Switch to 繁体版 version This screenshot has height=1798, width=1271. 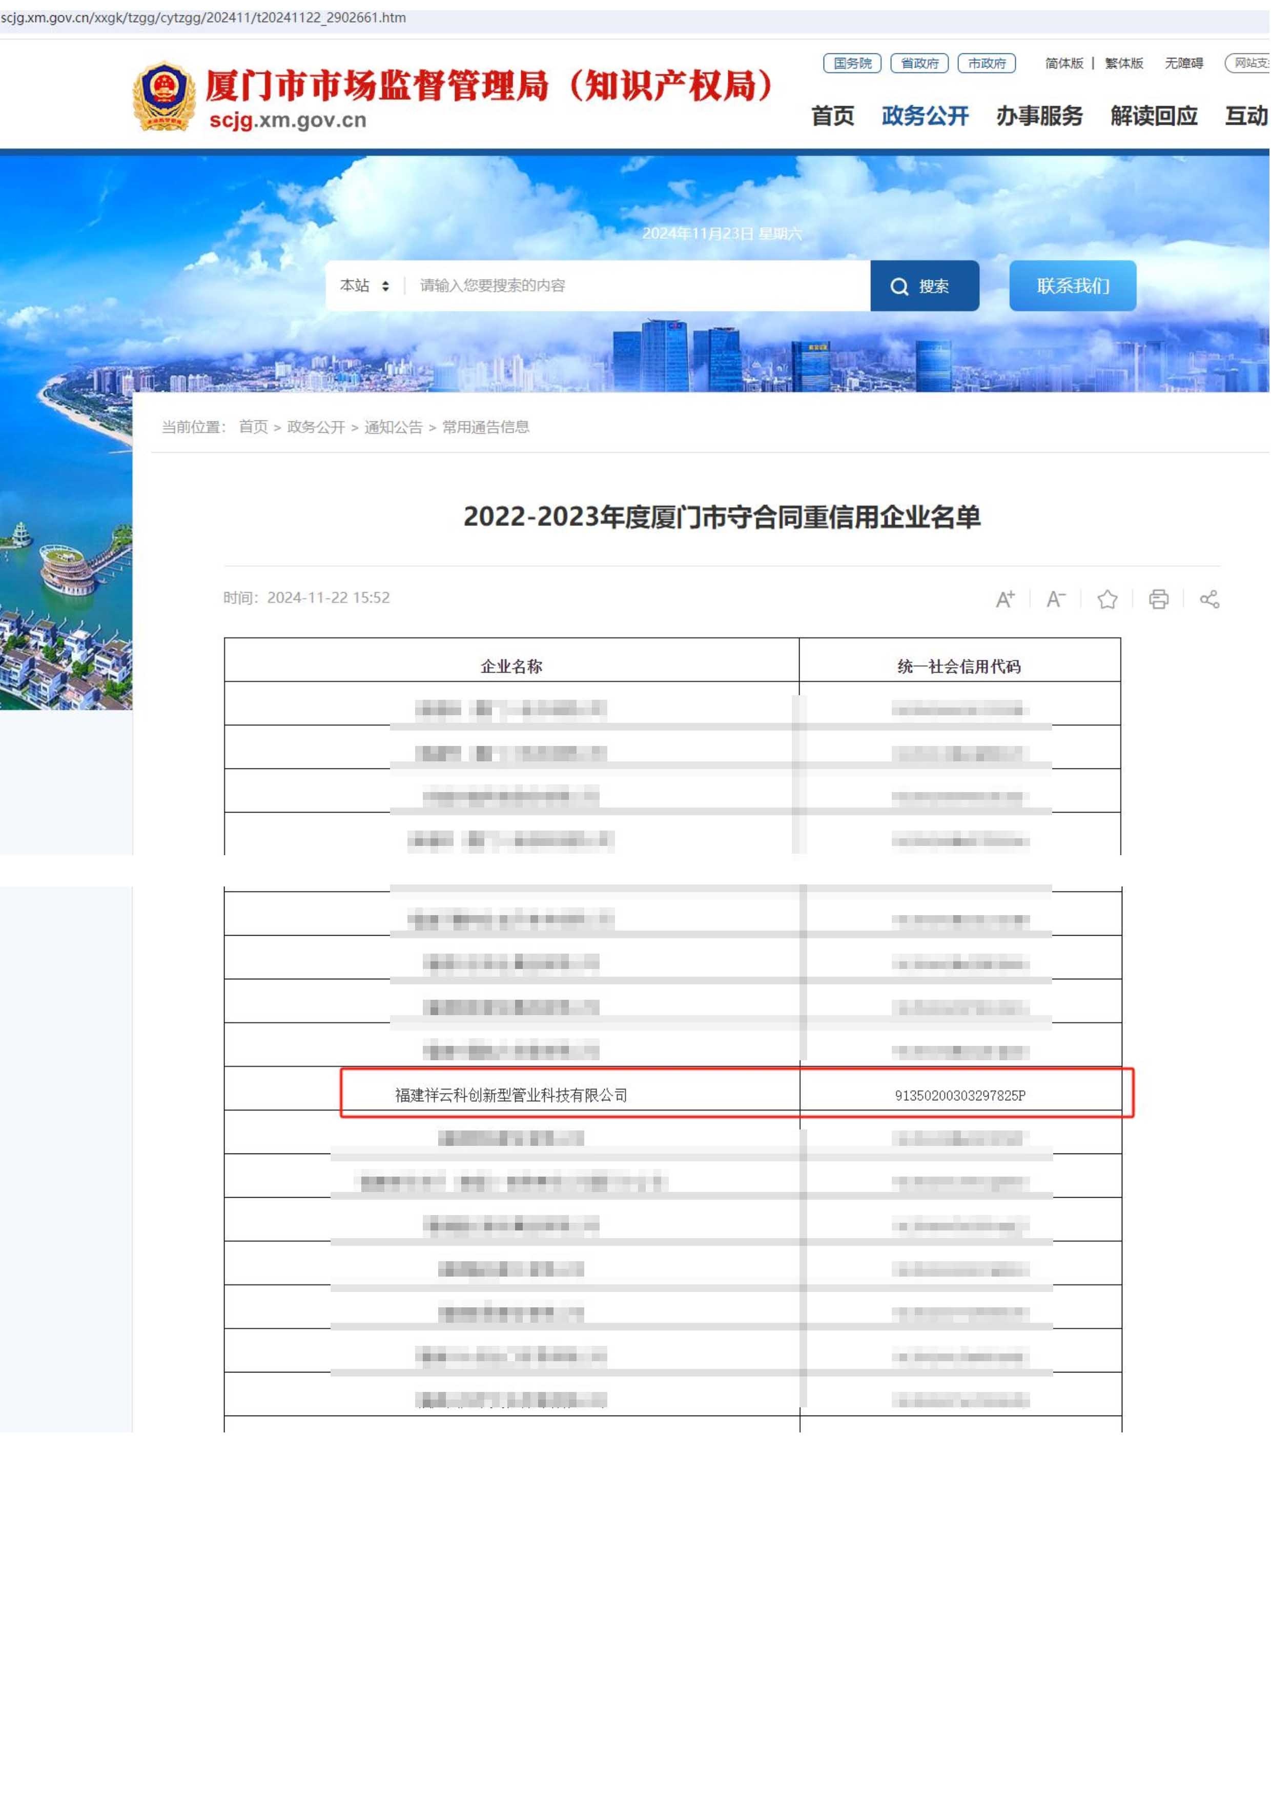click(1124, 64)
